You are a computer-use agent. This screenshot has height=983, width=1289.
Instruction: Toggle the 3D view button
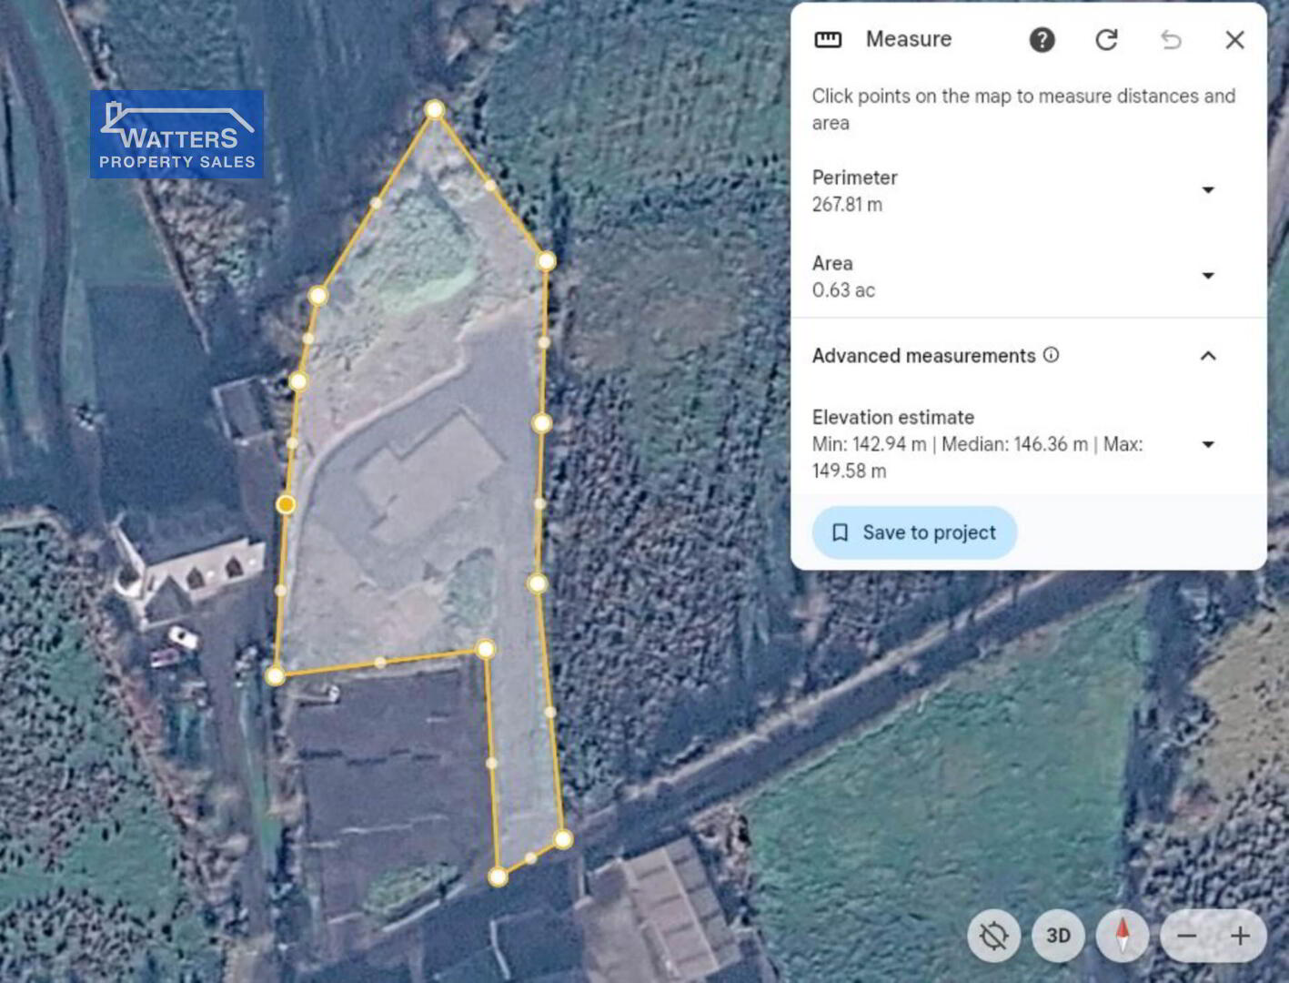pos(1058,936)
